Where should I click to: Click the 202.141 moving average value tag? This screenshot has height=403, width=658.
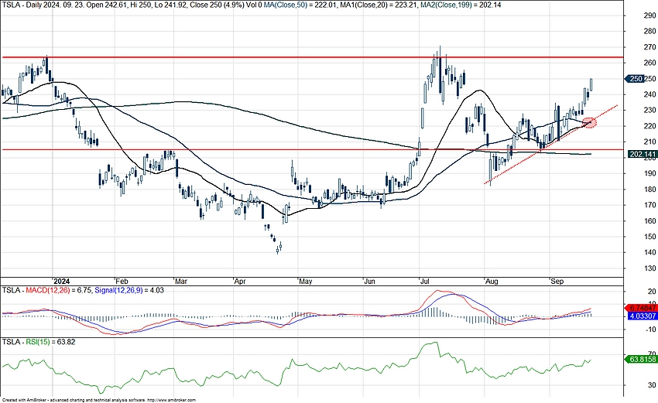[642, 155]
